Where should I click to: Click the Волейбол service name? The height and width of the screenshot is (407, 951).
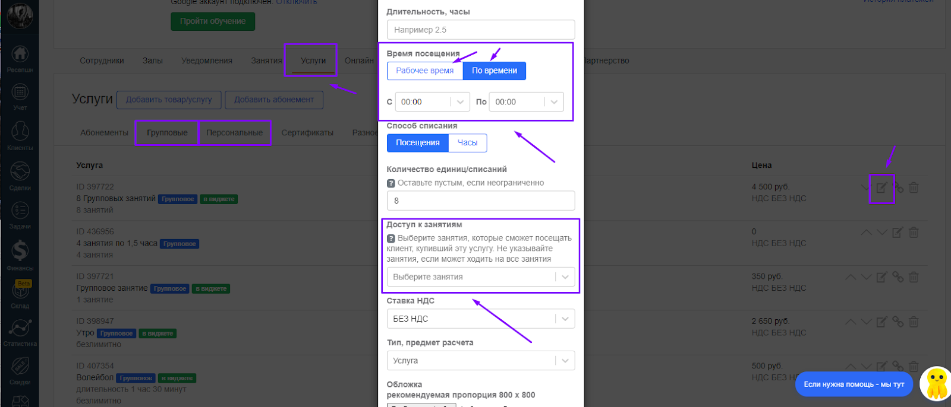click(x=95, y=378)
